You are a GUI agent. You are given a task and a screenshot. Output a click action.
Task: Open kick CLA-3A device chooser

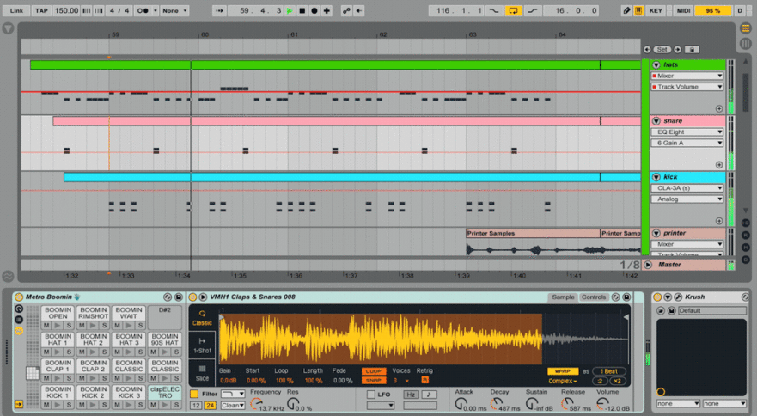point(687,188)
